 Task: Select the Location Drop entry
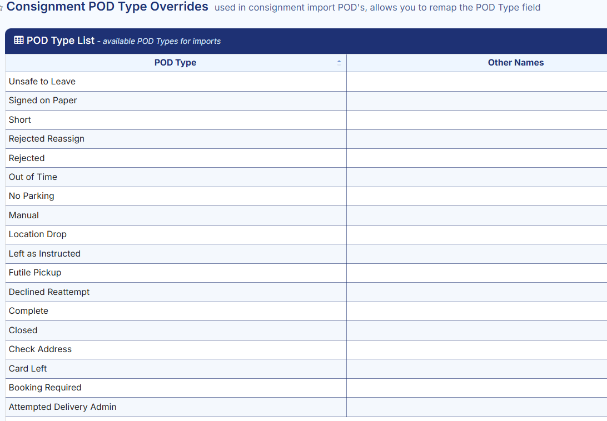click(x=38, y=234)
